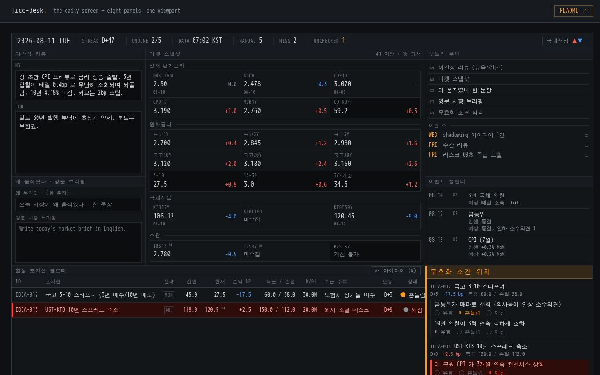The image size is (600, 375).
Task: Open the README link
Action: (573, 11)
